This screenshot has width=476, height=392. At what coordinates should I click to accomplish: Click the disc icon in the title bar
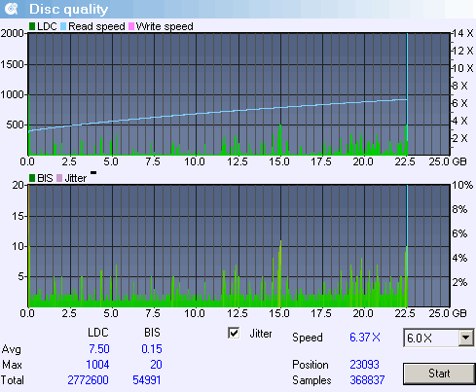[11, 9]
